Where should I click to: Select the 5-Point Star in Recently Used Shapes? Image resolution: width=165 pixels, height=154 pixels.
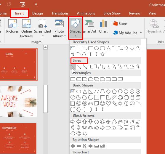[102, 54]
